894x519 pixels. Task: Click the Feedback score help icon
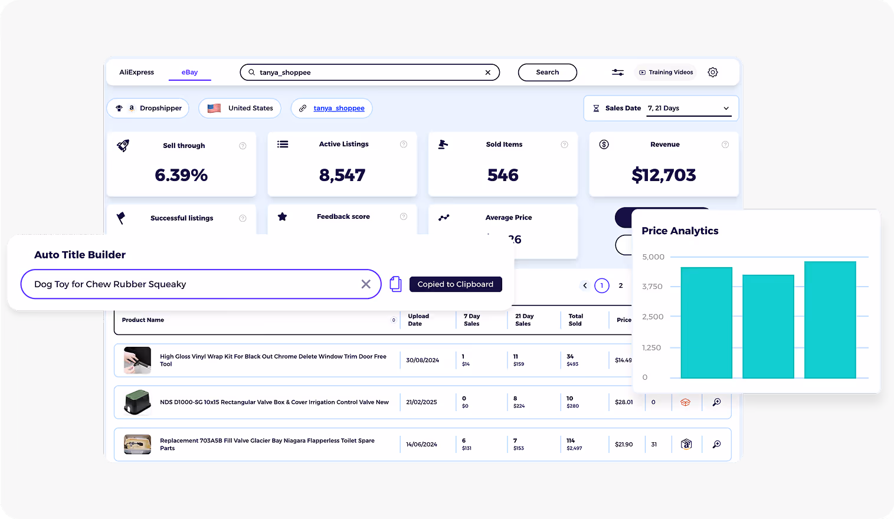coord(404,216)
